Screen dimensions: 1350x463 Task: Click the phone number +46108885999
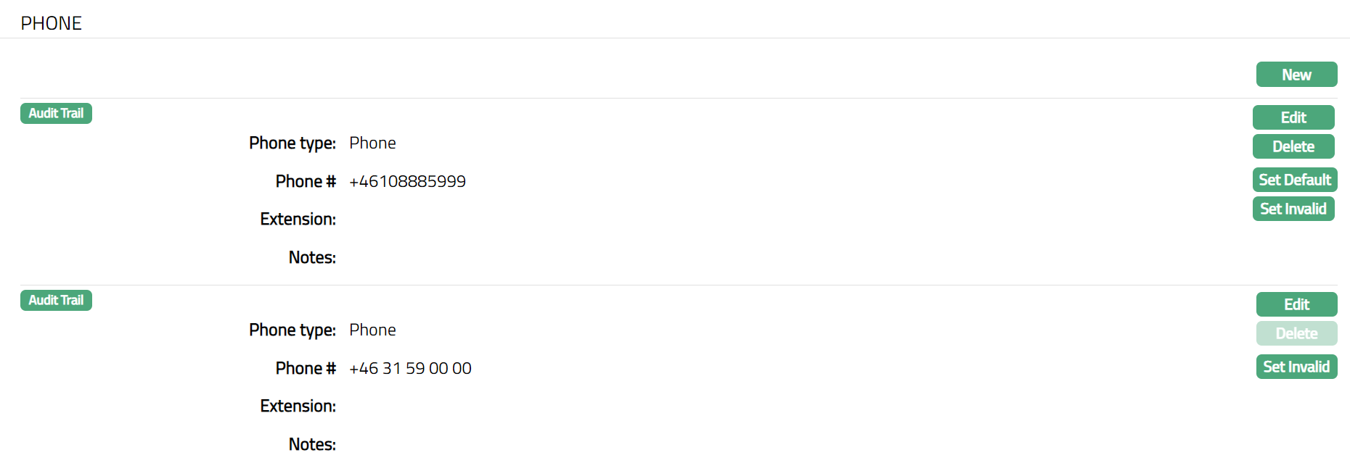click(x=407, y=181)
